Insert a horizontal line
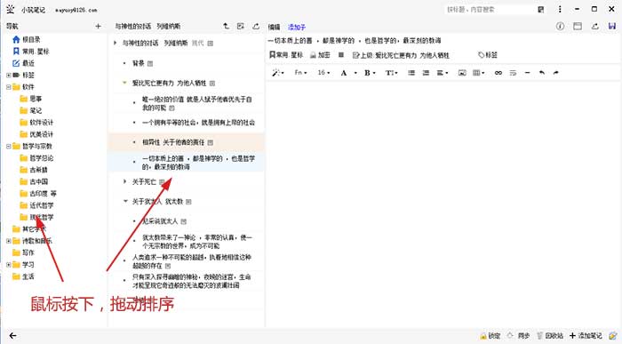This screenshot has width=622, height=344. pos(527,73)
